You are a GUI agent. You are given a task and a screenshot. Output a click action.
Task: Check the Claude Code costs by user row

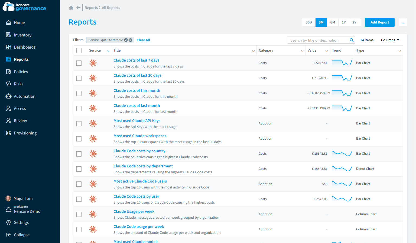coord(79,199)
